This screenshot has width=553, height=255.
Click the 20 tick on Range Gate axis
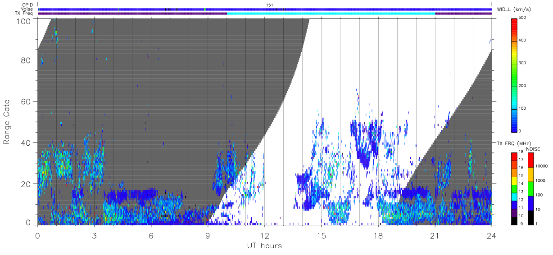coord(27,184)
